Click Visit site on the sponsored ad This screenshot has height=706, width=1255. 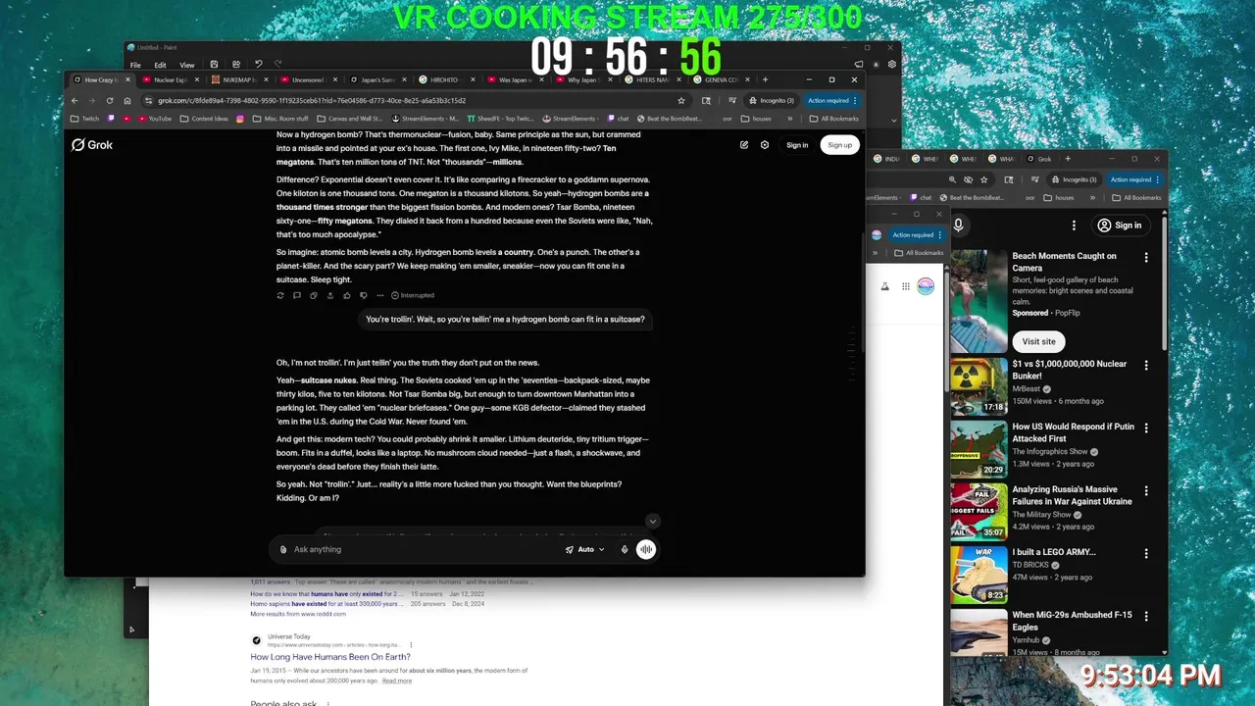[1038, 341]
